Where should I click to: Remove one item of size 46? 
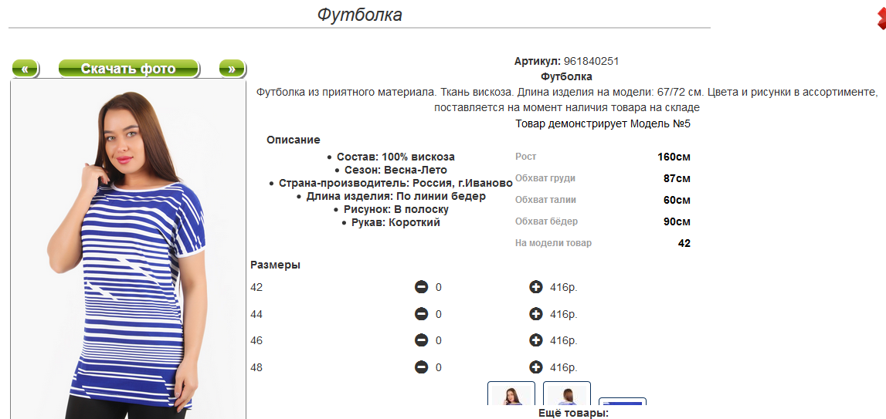click(421, 340)
